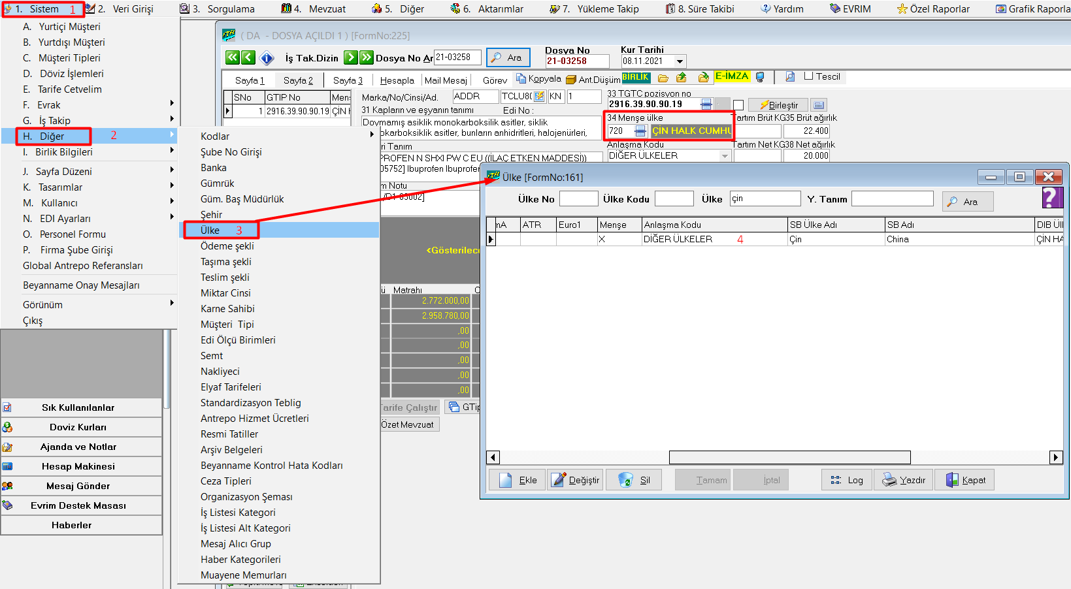The height and width of the screenshot is (589, 1071).
Task: Go to the previous record with the single-left arrow
Action: [x=248, y=57]
